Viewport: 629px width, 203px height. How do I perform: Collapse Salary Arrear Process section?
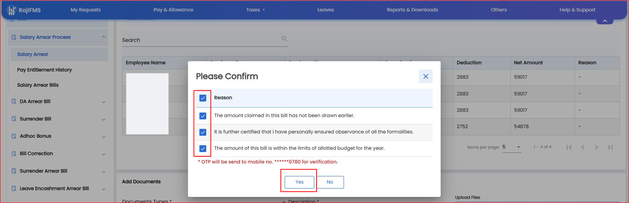pos(104,37)
